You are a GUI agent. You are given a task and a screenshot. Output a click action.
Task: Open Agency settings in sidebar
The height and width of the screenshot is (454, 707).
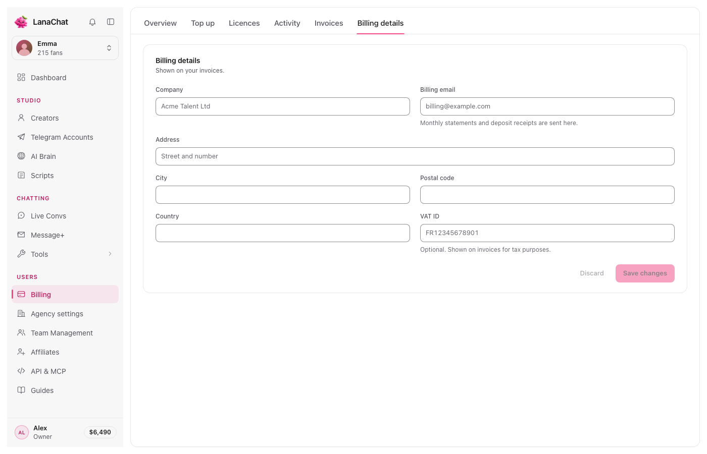coord(65,314)
